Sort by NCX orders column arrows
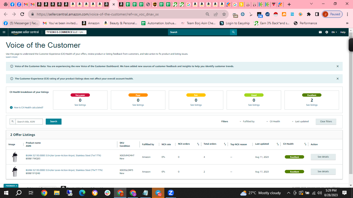The image size is (353, 198). click(x=198, y=144)
